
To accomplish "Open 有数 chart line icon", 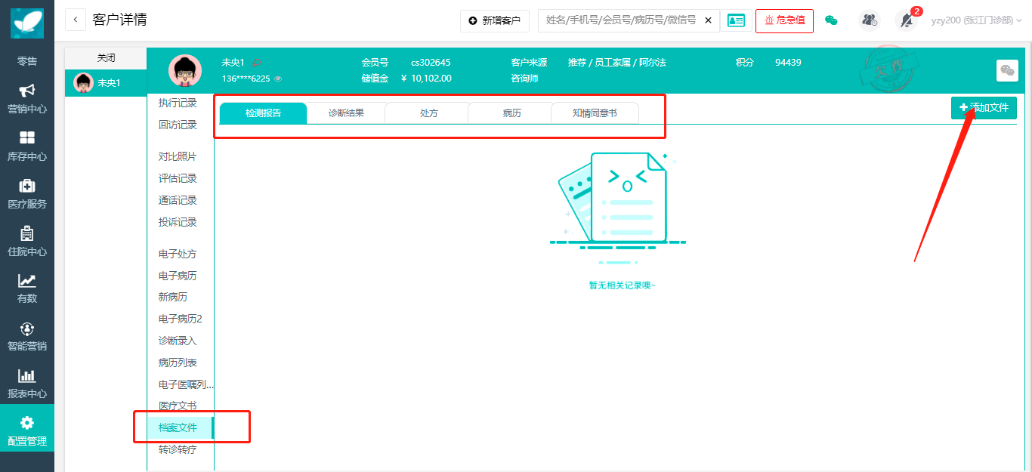I will 27,280.
